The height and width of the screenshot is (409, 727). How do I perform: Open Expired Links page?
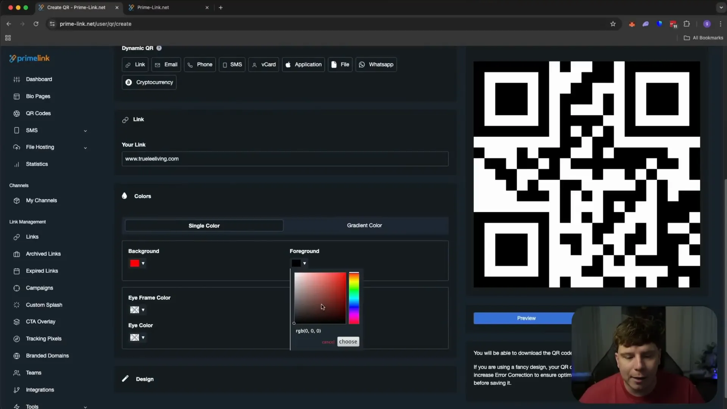click(x=42, y=271)
